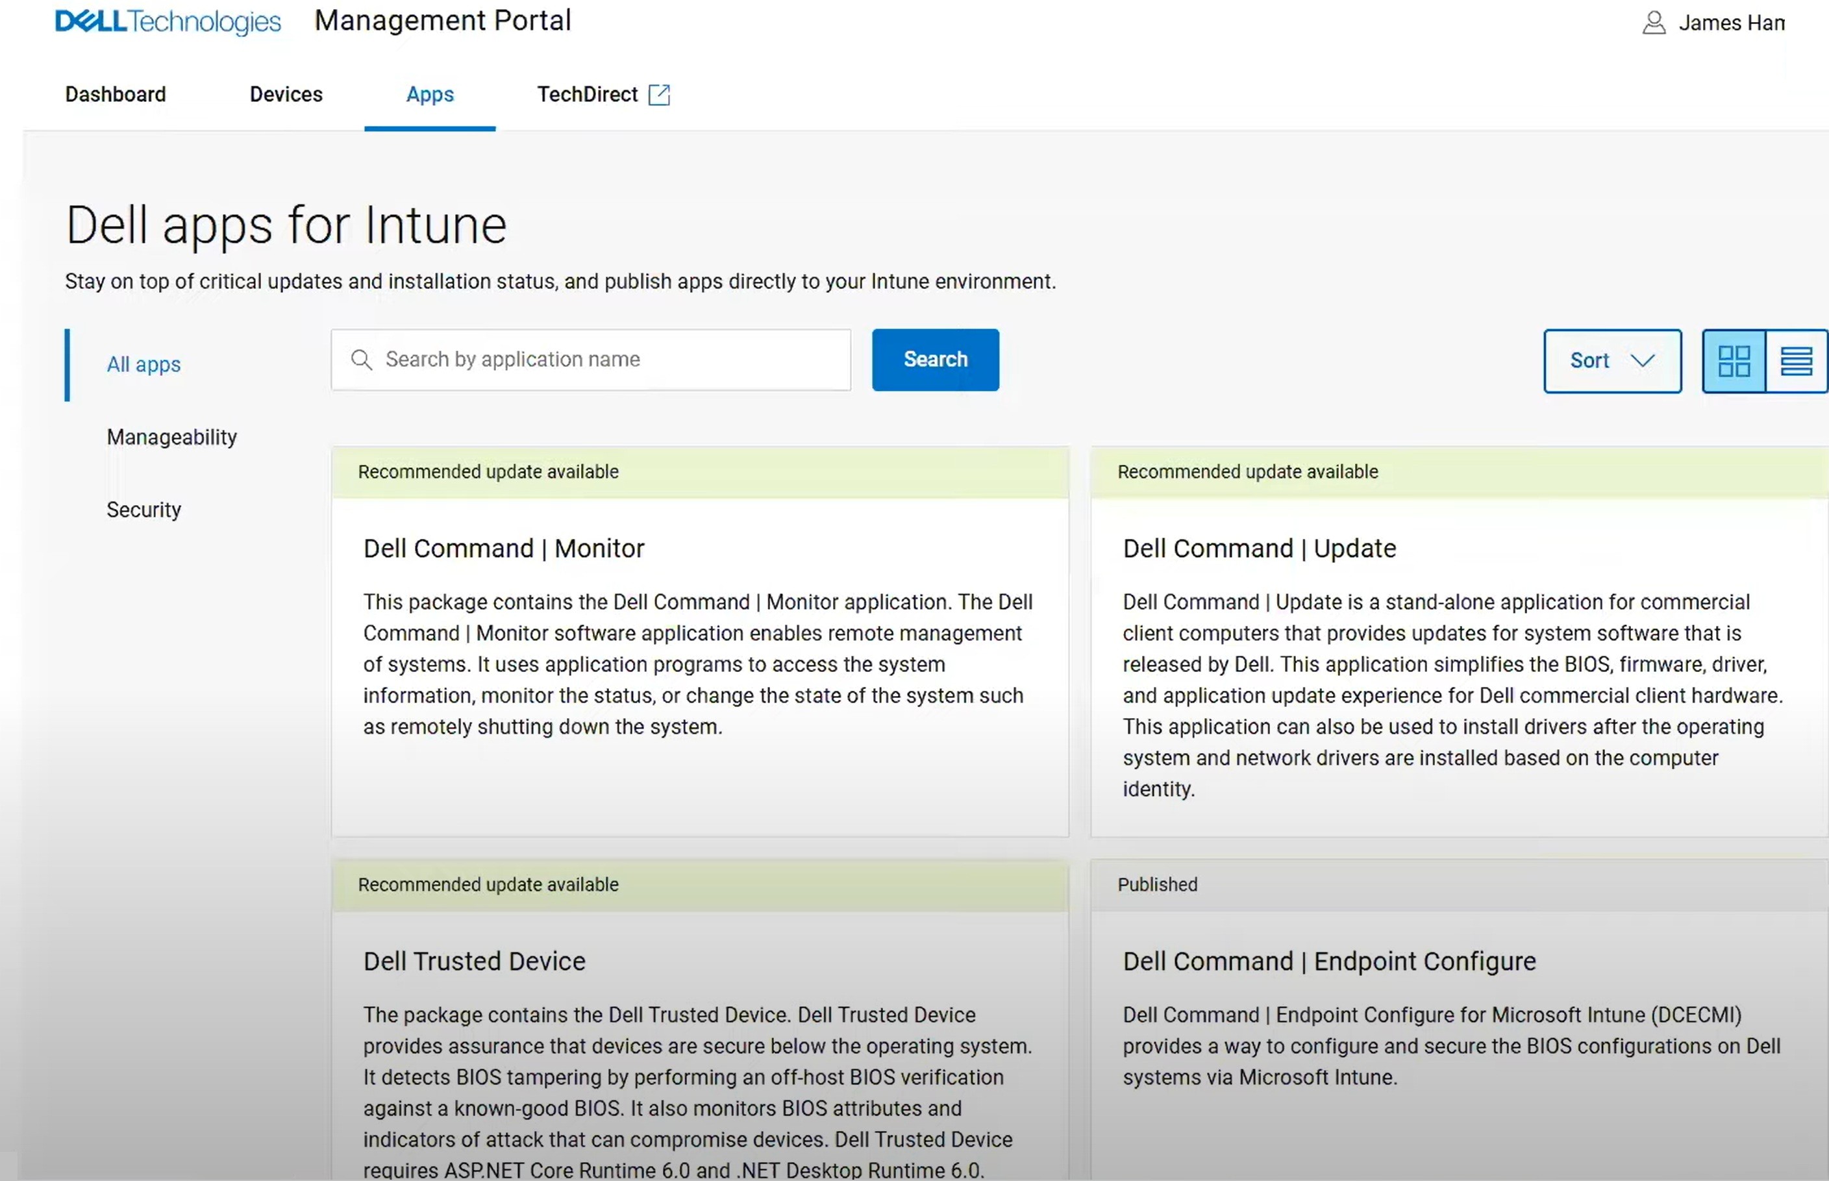This screenshot has width=1829, height=1181.
Task: Click the application name search field
Action: (x=590, y=359)
